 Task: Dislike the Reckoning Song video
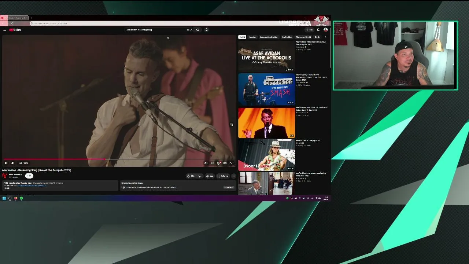200,176
